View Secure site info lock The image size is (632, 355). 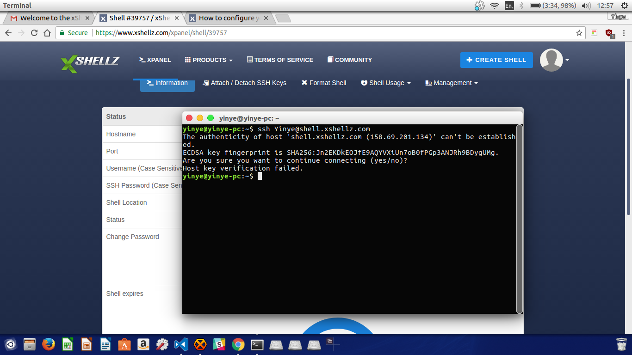74,33
